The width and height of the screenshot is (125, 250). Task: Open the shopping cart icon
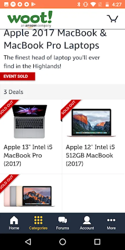(x=112, y=19)
